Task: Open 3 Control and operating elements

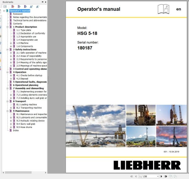Action: point(30,69)
